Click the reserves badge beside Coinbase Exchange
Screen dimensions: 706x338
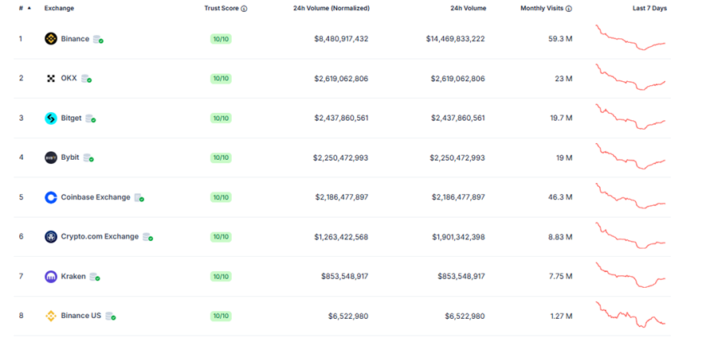click(139, 197)
